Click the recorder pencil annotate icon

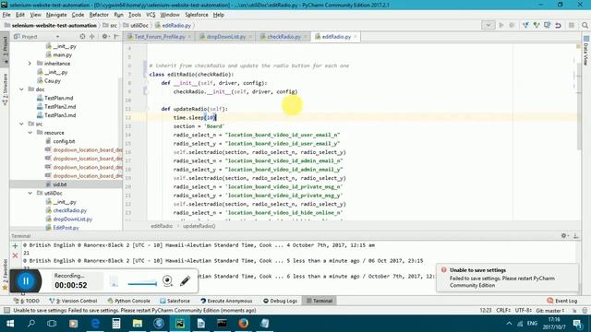[x=185, y=280]
